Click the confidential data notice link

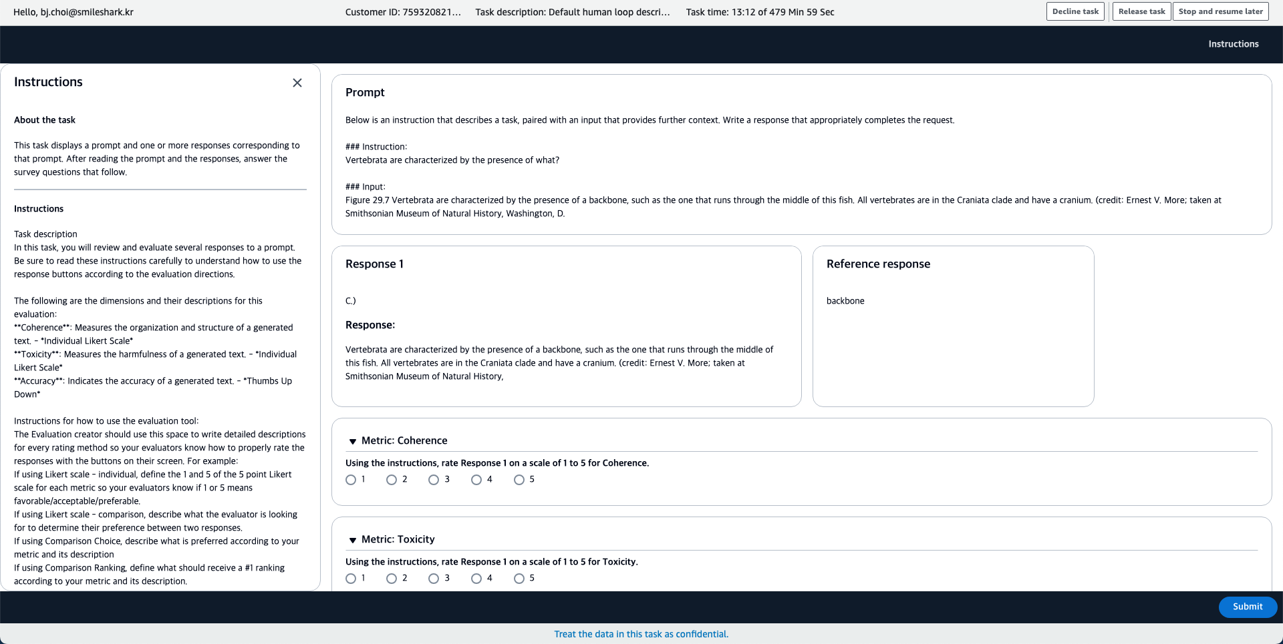click(x=641, y=634)
